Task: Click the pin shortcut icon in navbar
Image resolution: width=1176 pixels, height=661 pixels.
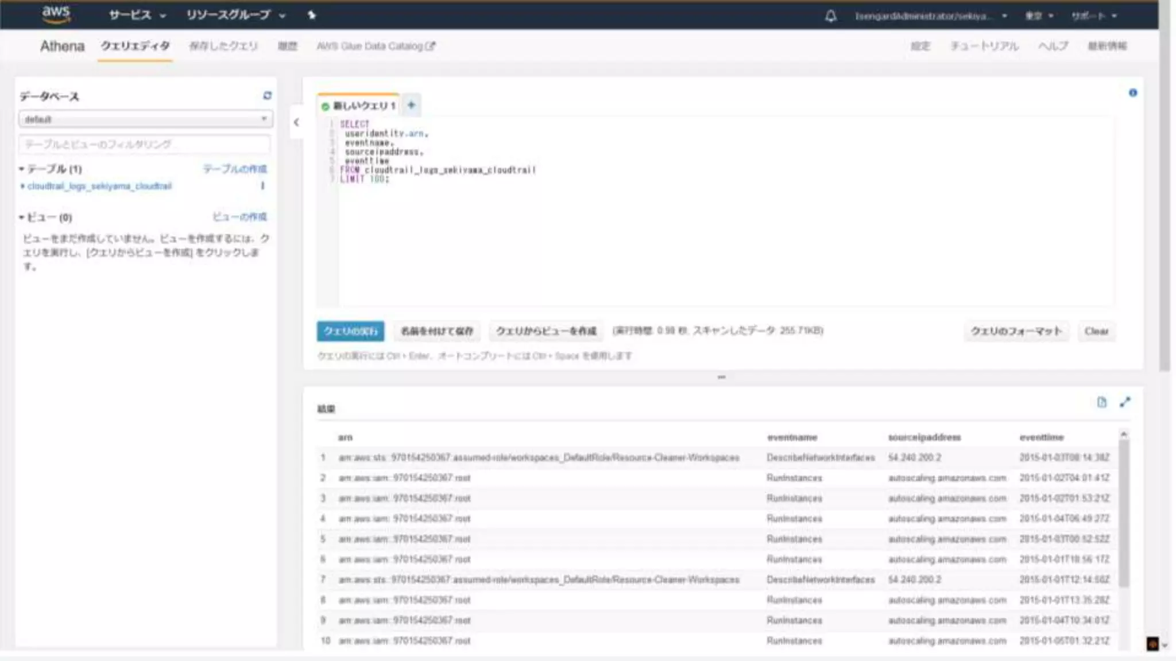Action: pos(312,15)
